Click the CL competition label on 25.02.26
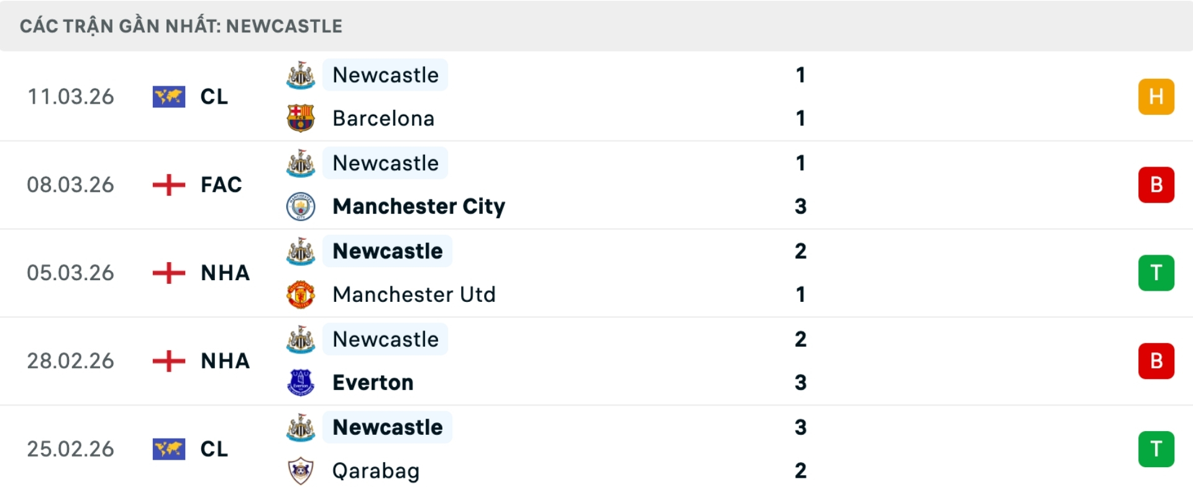Screen dimensions: 1193x492 214,449
